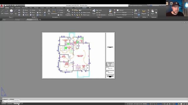Click Edit block button
This screenshot has height=105, width=188.
coord(98,13)
